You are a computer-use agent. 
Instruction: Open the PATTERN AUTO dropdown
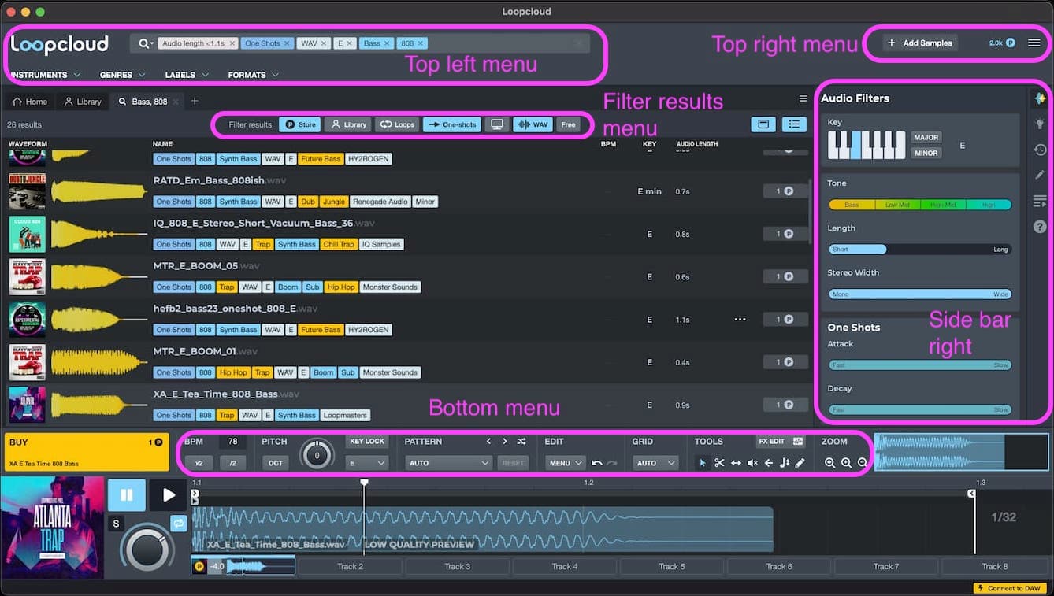point(449,463)
